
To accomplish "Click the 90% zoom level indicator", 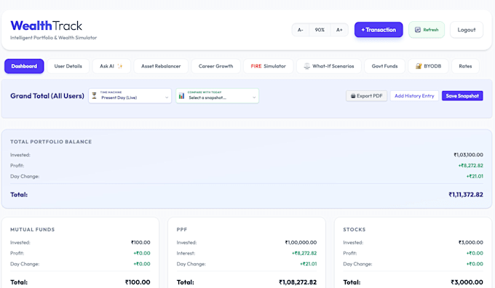I will (x=320, y=30).
